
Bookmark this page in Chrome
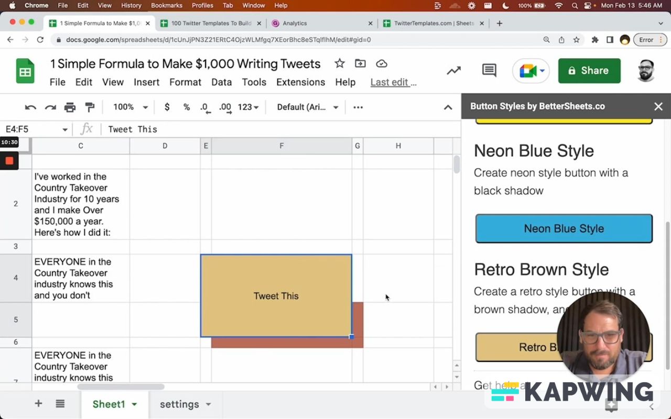(577, 40)
